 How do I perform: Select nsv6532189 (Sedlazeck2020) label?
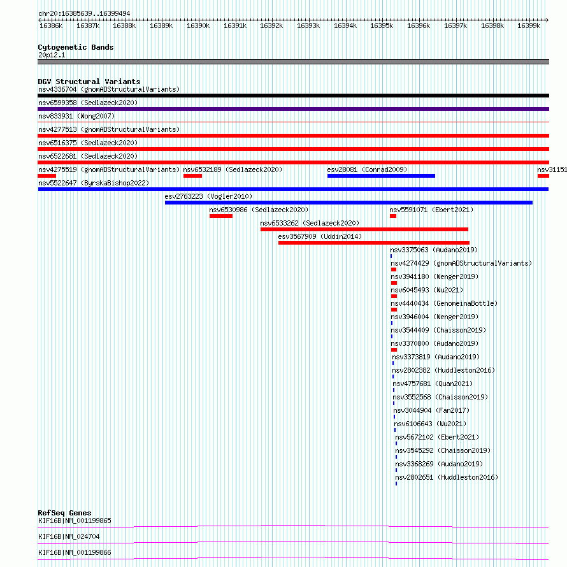click(233, 169)
